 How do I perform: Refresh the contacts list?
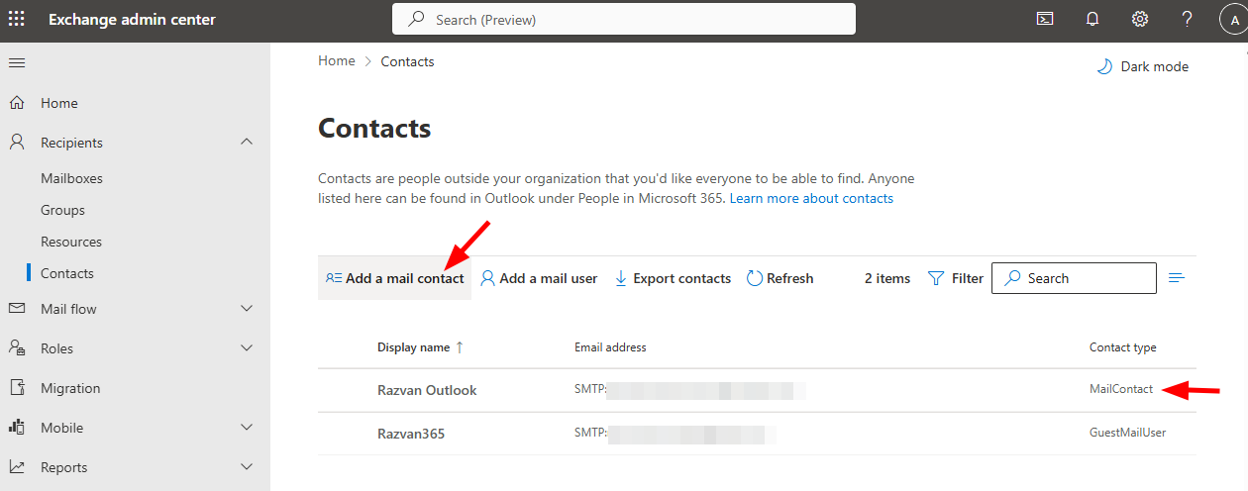tap(780, 278)
